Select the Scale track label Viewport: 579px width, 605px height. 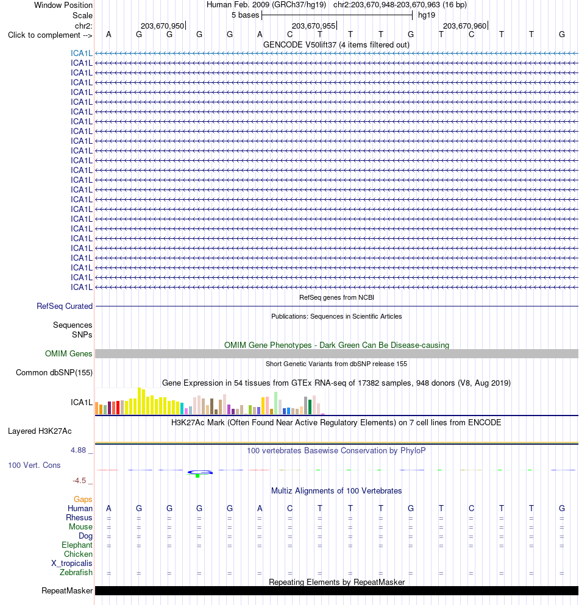83,15
